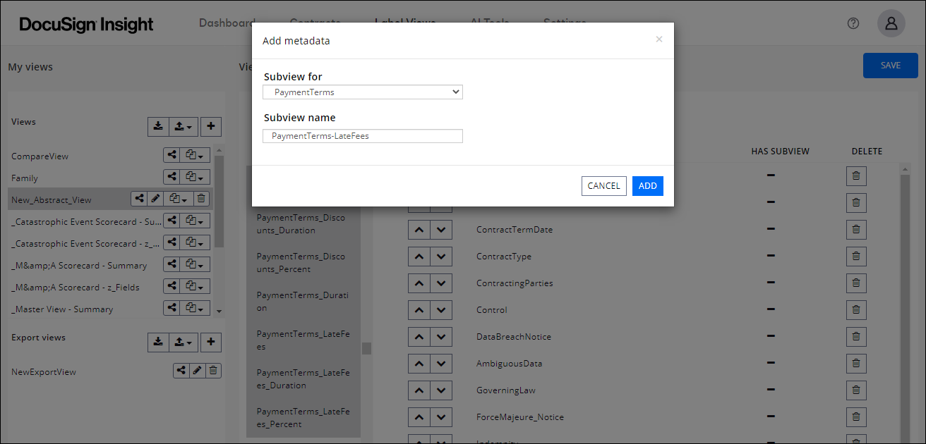Add a new export view with plus icon
Image resolution: width=926 pixels, height=444 pixels.
click(x=211, y=342)
